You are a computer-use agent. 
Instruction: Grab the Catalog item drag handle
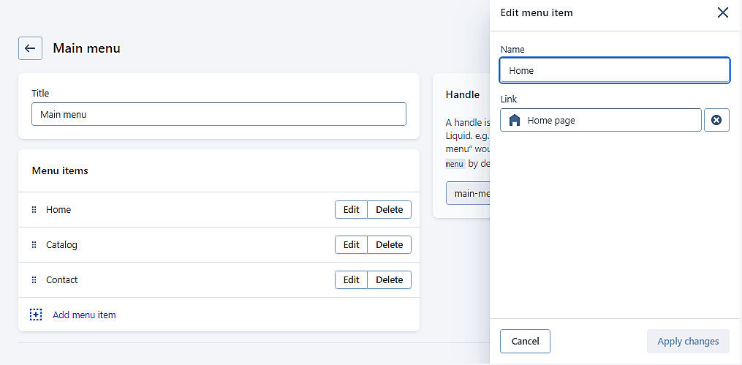tap(34, 245)
